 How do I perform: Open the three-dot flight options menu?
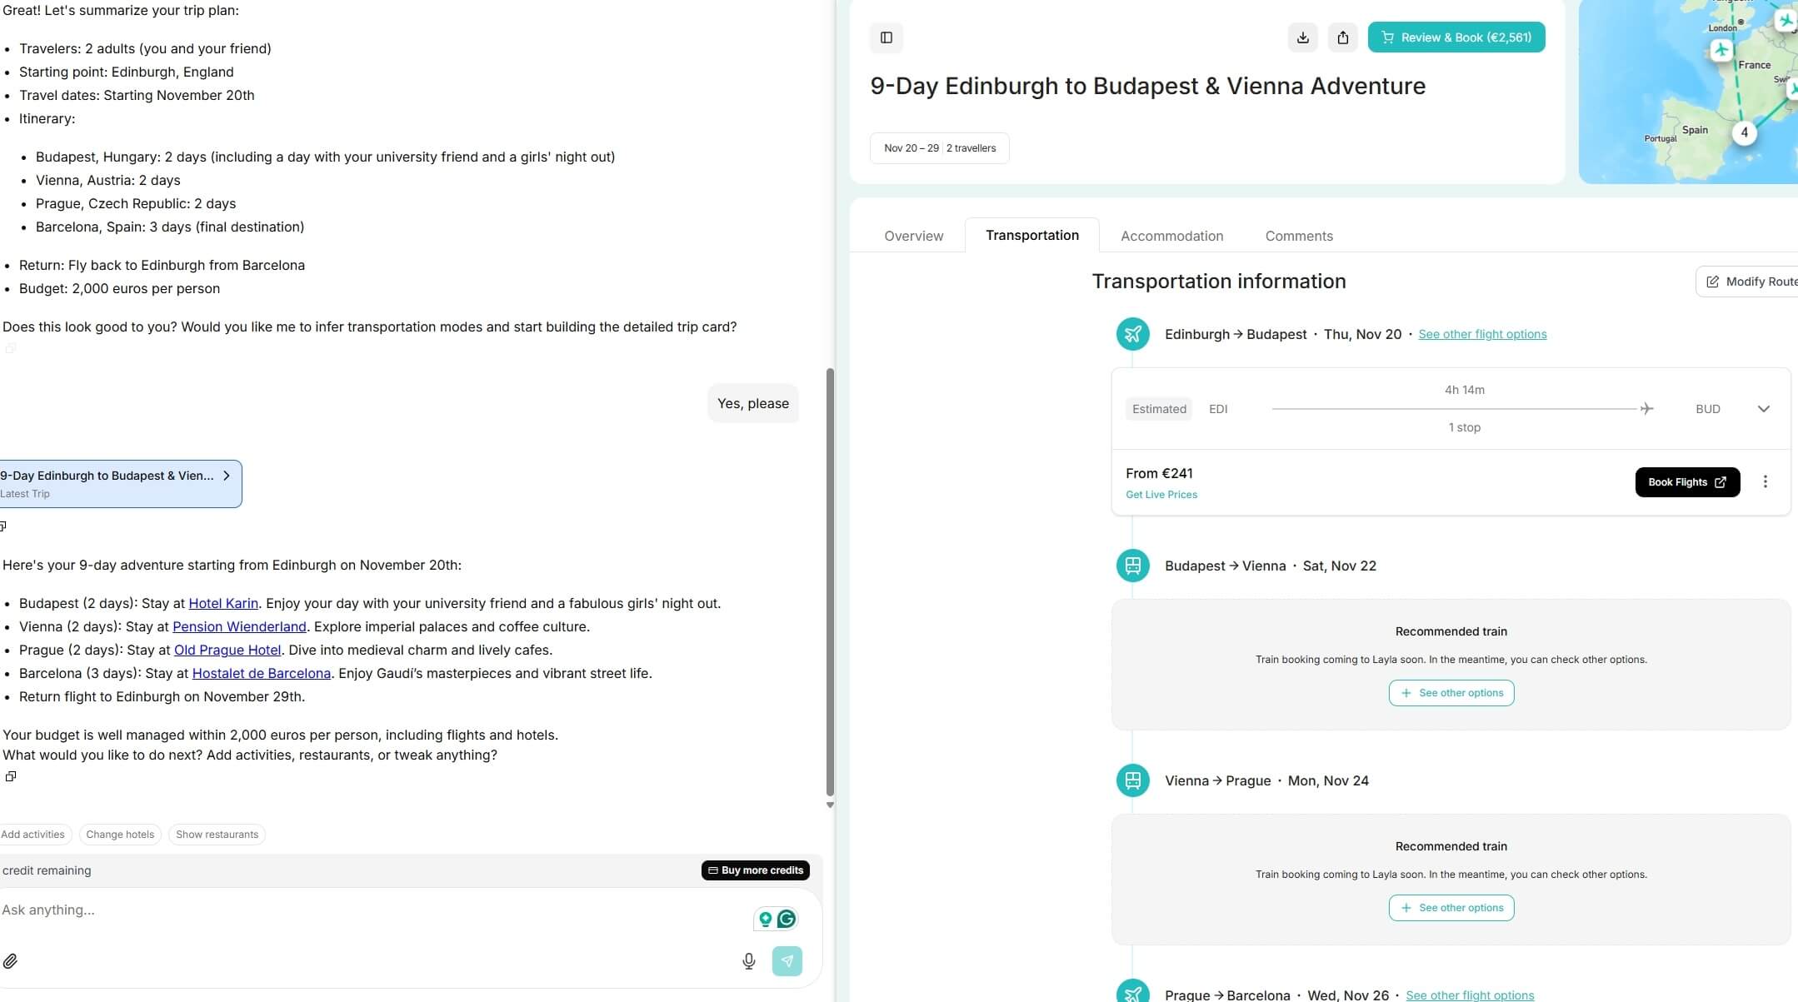(x=1765, y=482)
